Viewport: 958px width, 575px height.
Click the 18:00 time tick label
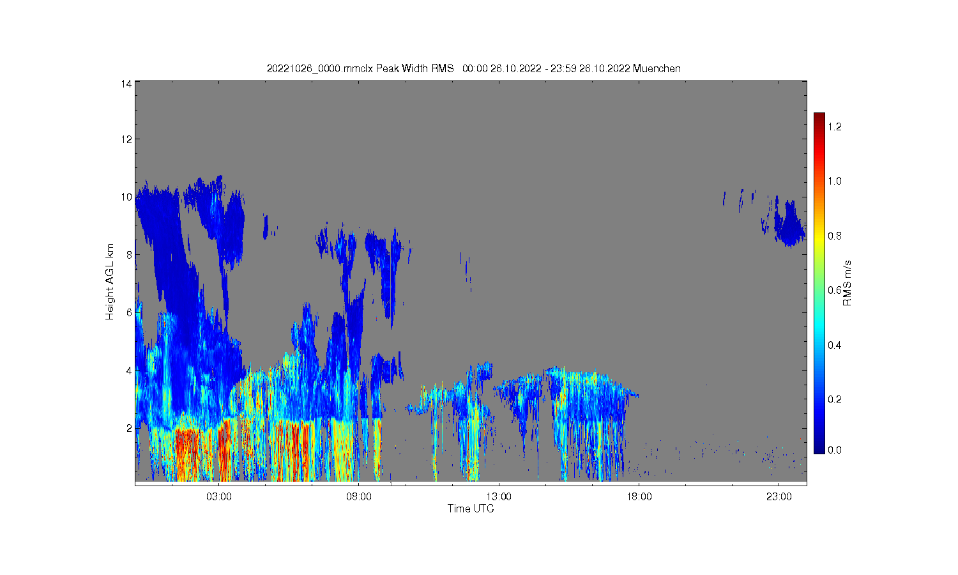[639, 496]
